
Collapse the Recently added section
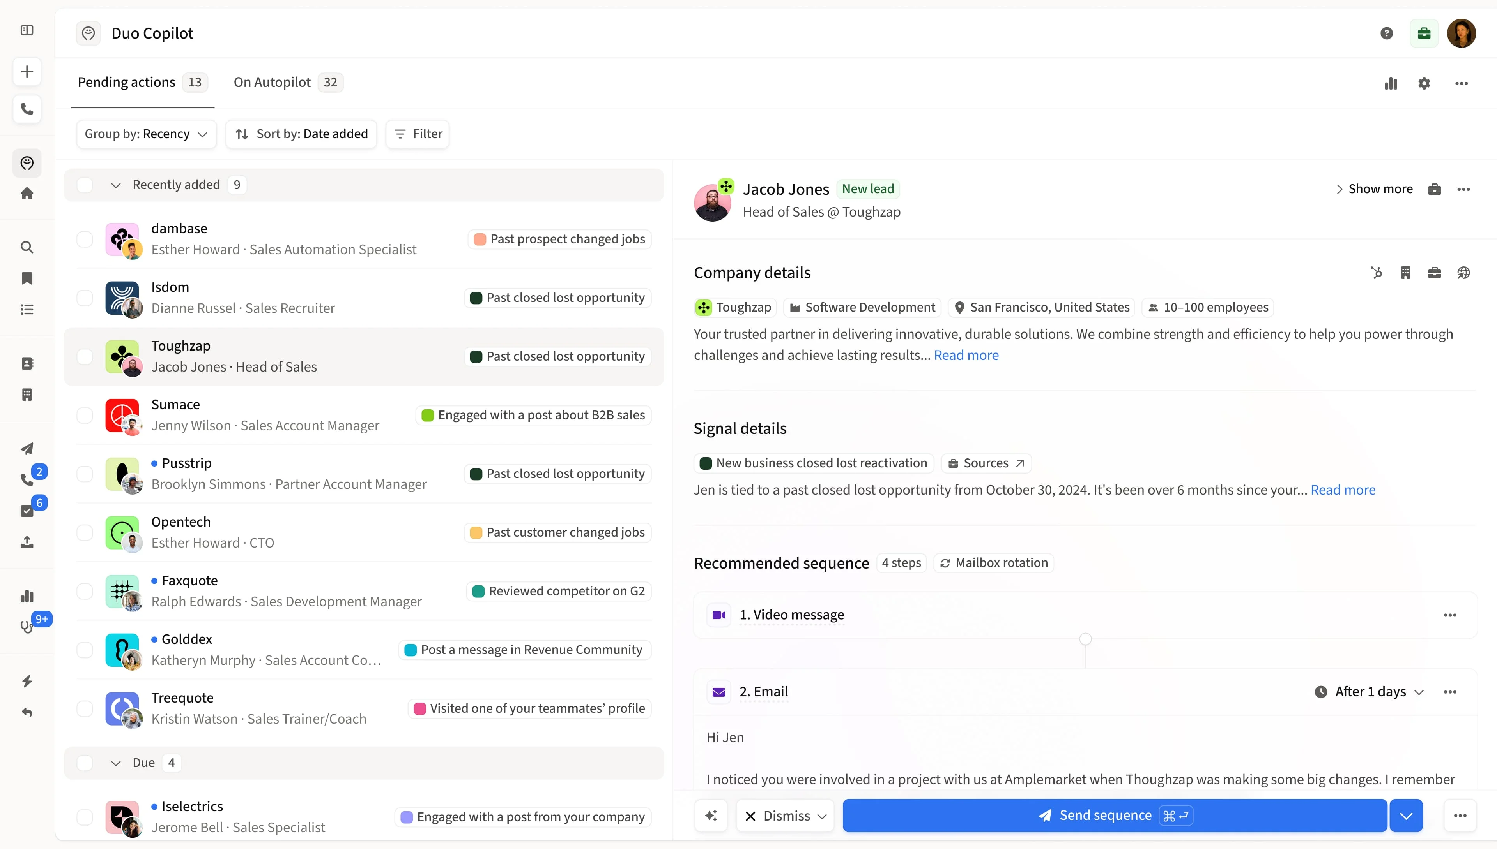115,185
